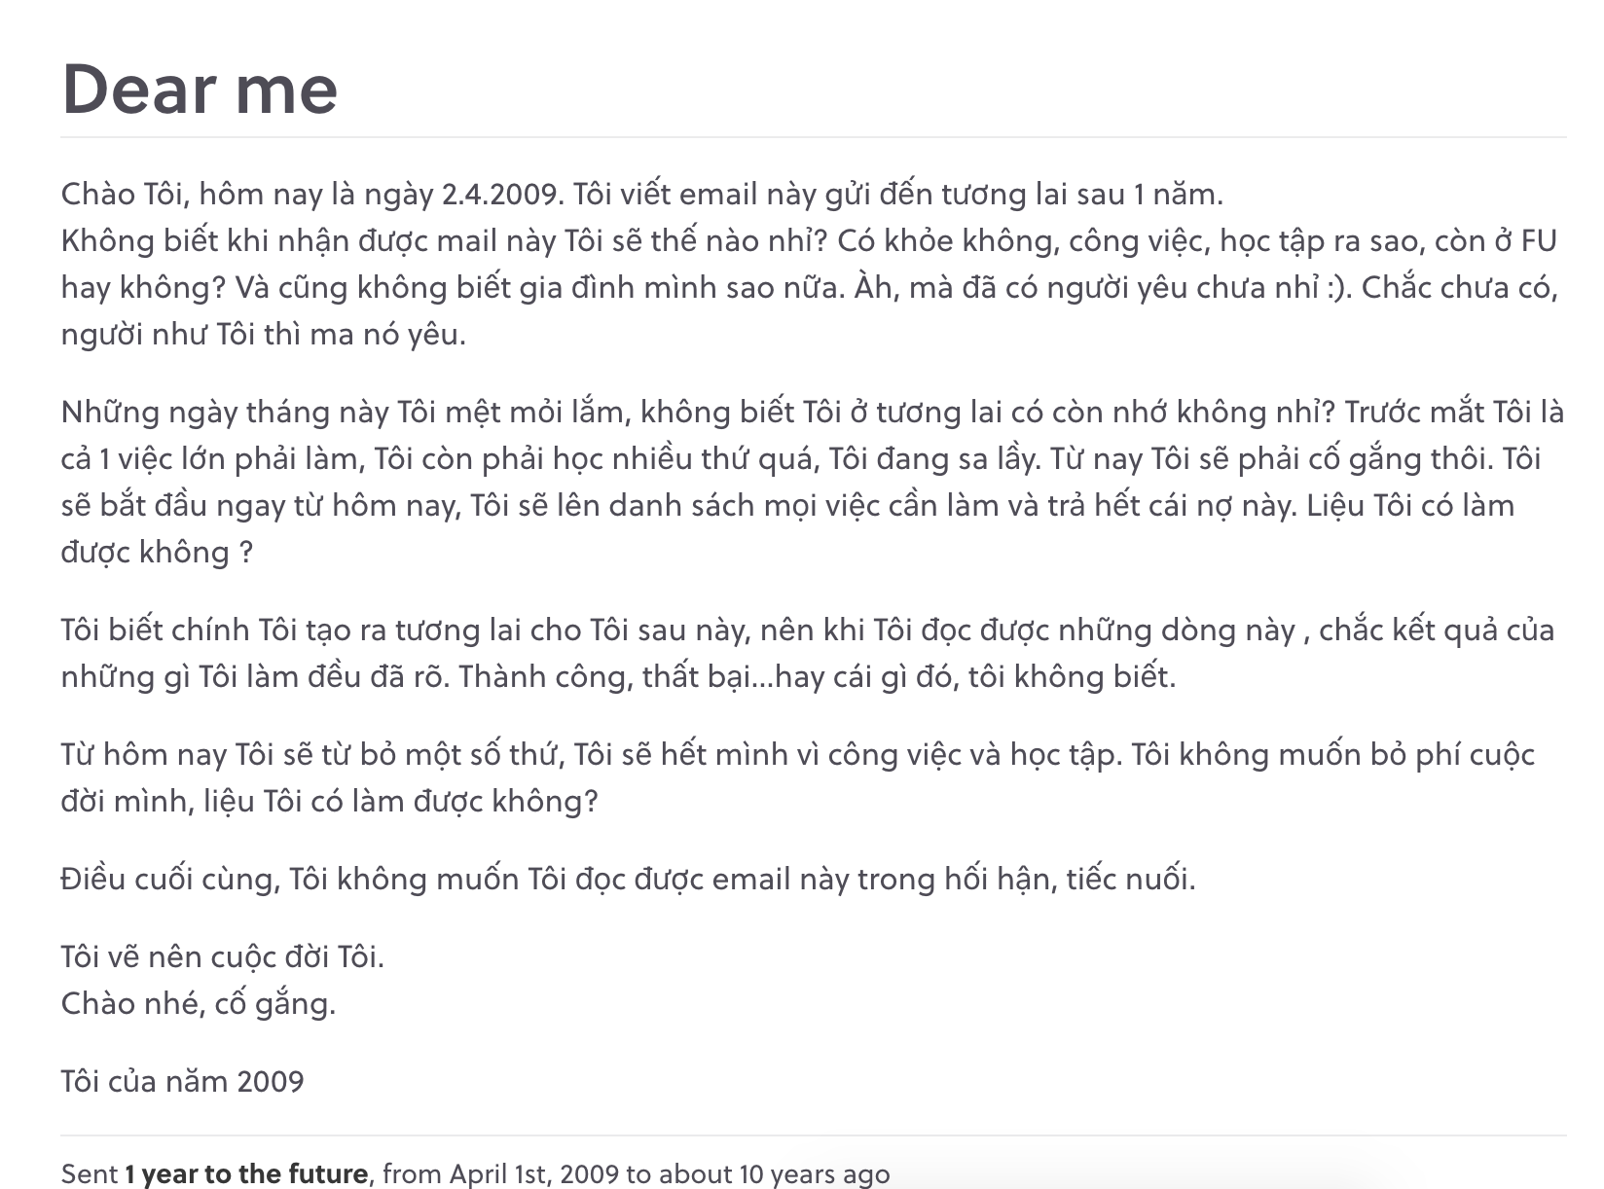1604x1189 pixels.
Task: Click the word "FU" in first paragraph
Action: [x=1539, y=241]
